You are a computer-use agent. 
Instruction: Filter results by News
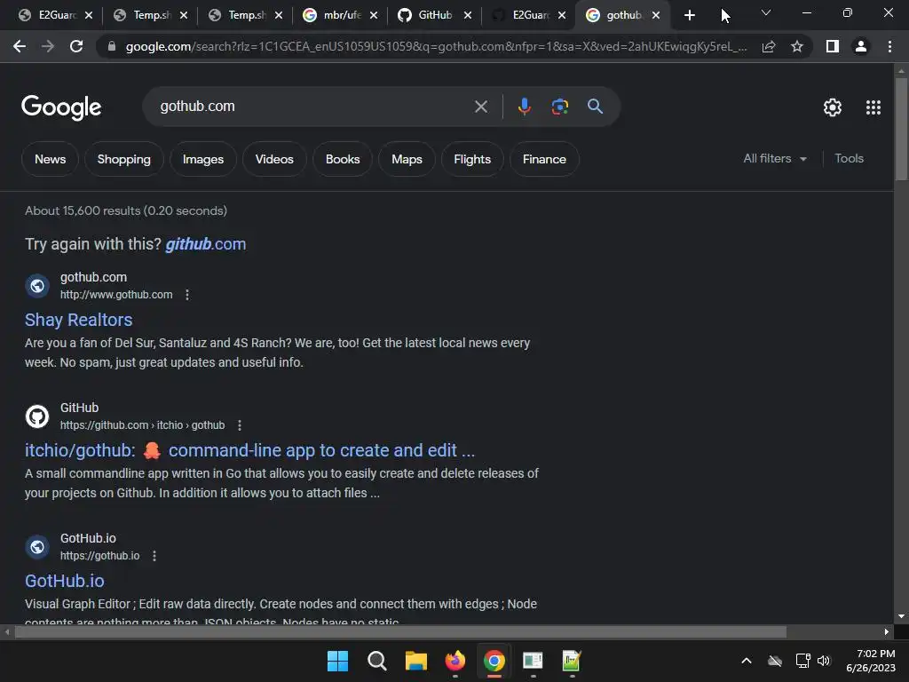(50, 159)
